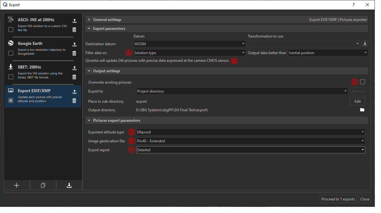Enable Overwrite existing pictures
This screenshot has height=213, width=381.
click(362, 82)
